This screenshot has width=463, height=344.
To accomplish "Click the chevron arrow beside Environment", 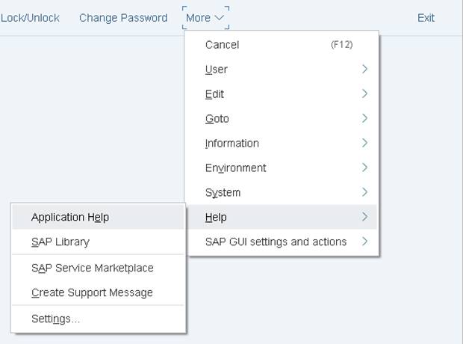I will [x=364, y=168].
